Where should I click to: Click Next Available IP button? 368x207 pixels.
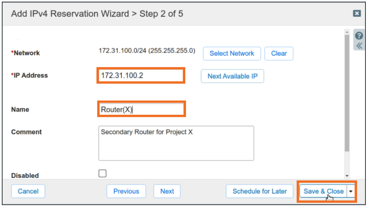coord(232,76)
